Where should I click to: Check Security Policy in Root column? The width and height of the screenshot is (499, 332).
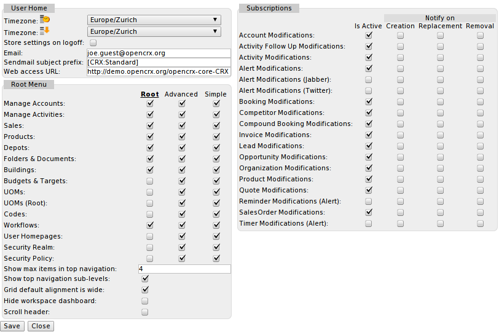(149, 258)
